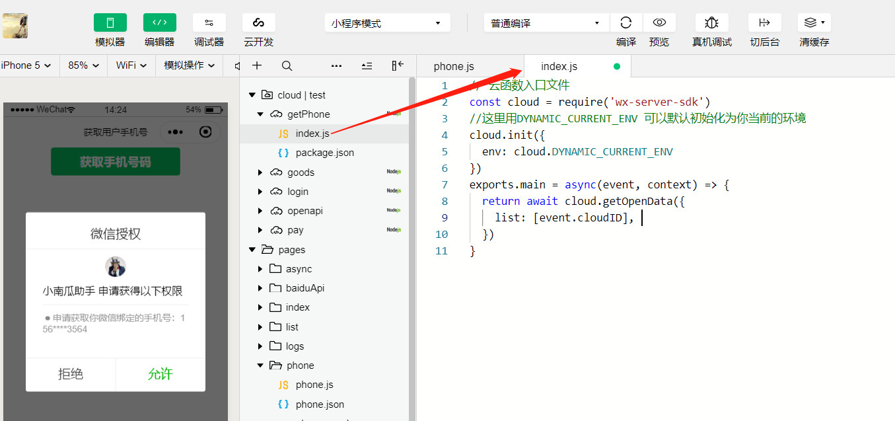Open the clear cache menu (清缓存)

814,23
